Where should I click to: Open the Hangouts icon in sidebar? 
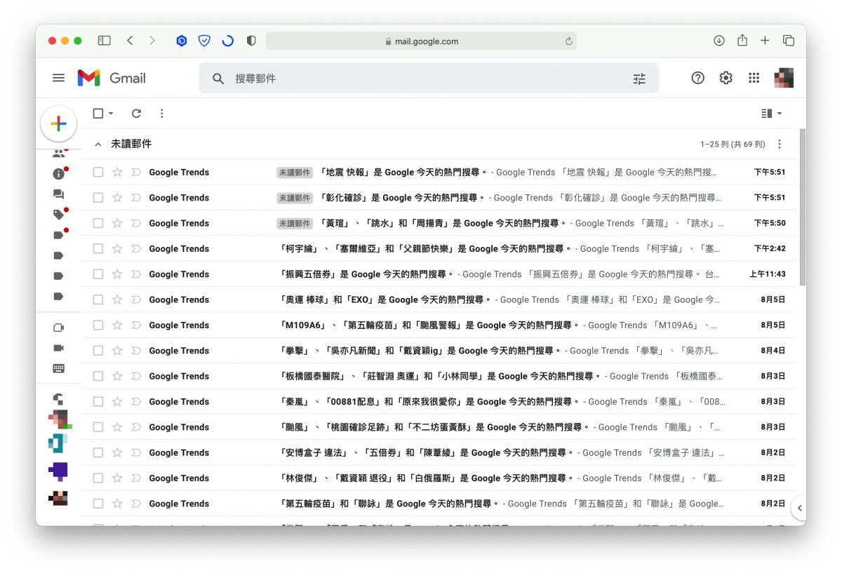[59, 399]
